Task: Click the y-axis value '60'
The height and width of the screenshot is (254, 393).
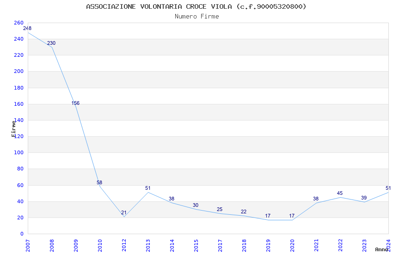Action: point(20,186)
